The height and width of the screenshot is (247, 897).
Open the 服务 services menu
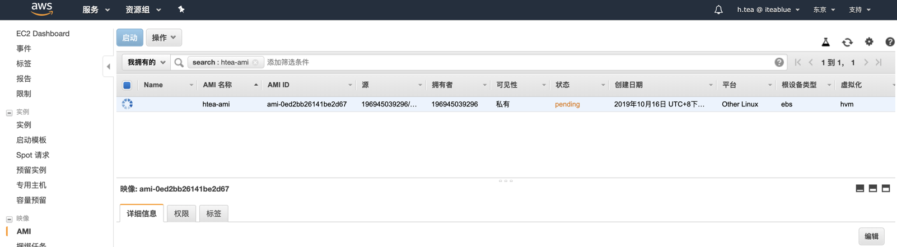point(96,10)
